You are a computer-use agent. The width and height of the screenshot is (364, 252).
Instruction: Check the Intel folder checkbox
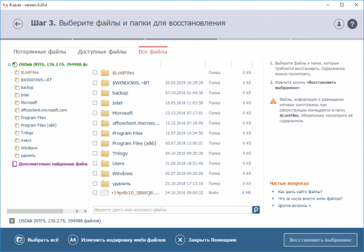tap(95, 103)
